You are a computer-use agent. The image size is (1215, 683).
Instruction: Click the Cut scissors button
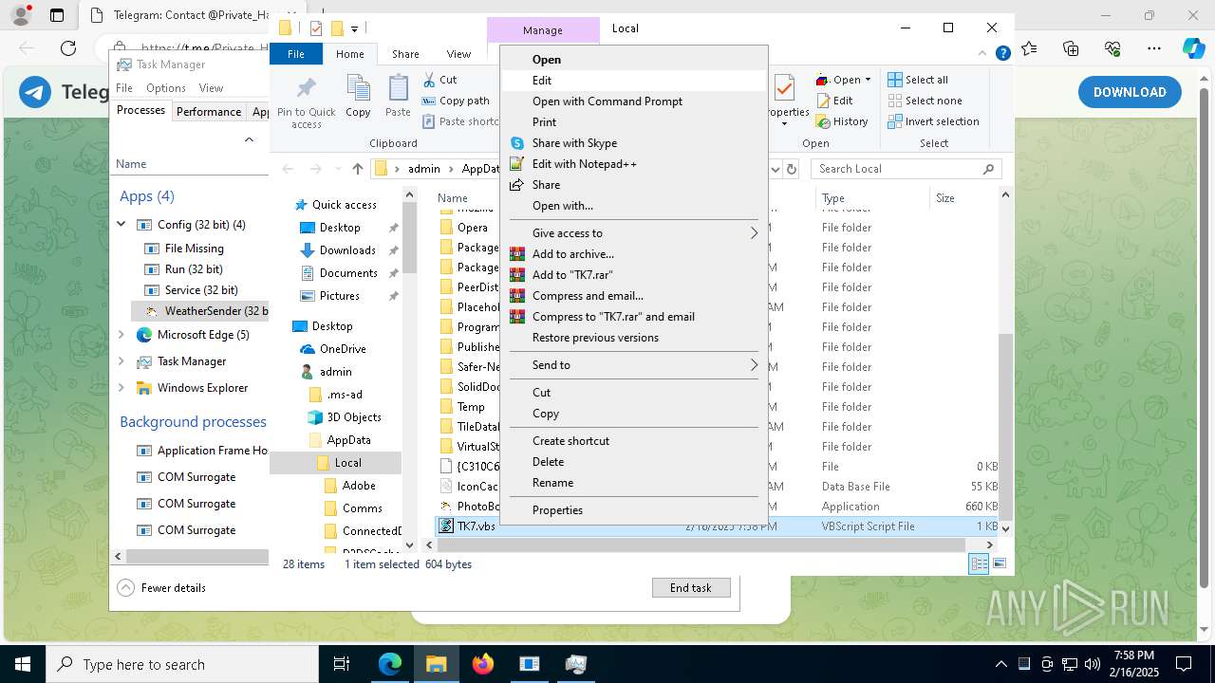click(439, 80)
